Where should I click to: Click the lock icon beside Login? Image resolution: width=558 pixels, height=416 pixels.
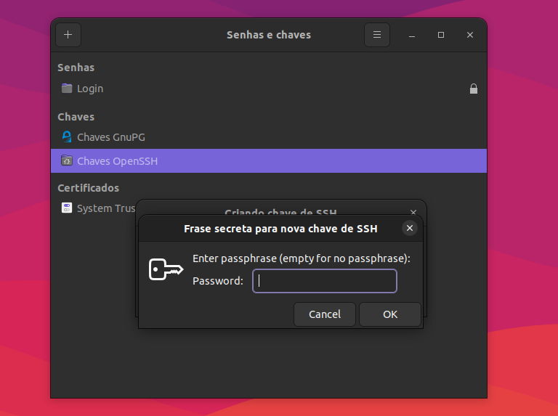[473, 89]
